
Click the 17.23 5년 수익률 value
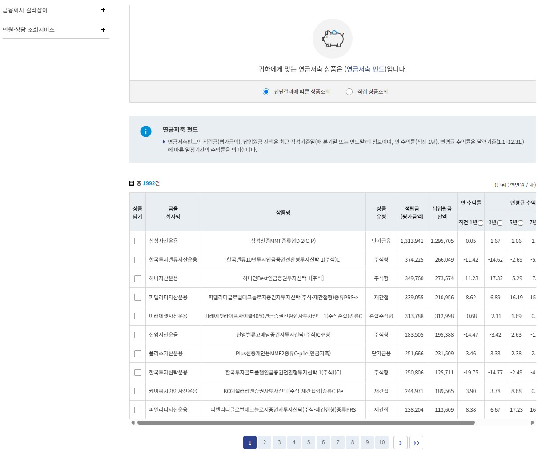pos(516,410)
